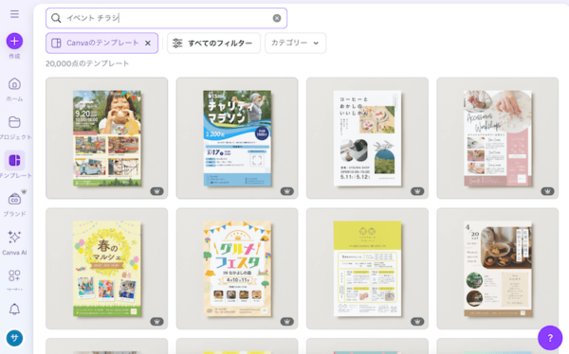Click the crown badge on 春のマルシェ template
This screenshot has height=354, width=569.
pos(156,322)
